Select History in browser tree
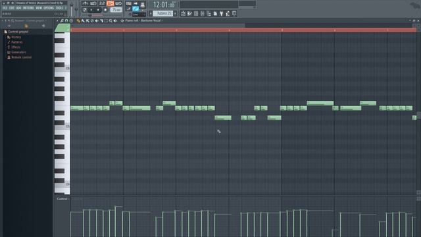This screenshot has width=421, height=237. coord(16,37)
